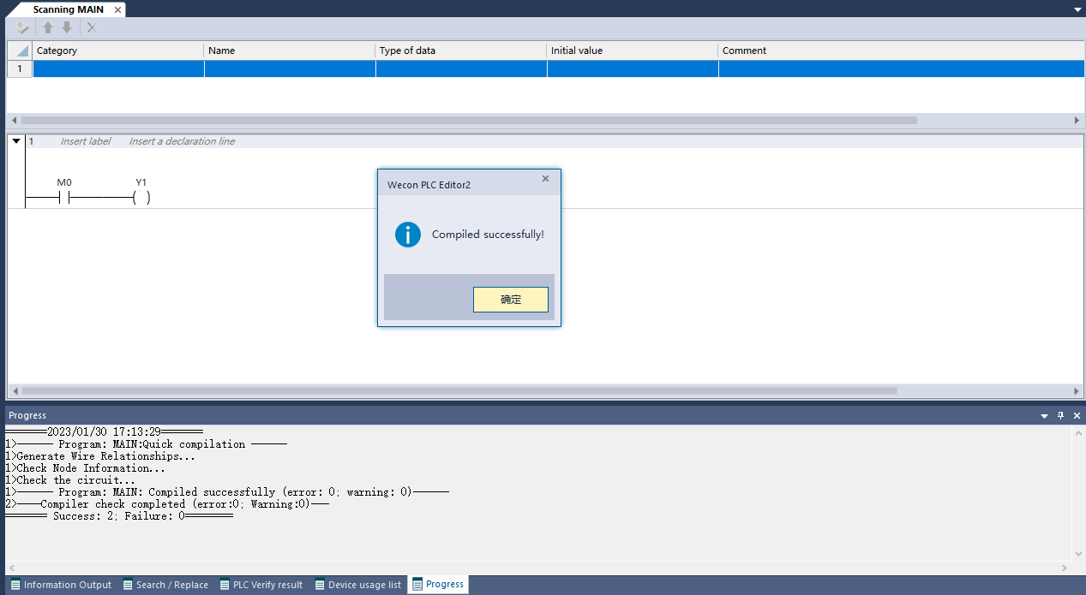Click the add new variable toolbar icon

pyautogui.click(x=22, y=28)
